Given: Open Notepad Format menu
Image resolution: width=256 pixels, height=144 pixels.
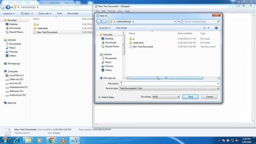Looking at the screenshot, I should pyautogui.click(x=111, y=11).
